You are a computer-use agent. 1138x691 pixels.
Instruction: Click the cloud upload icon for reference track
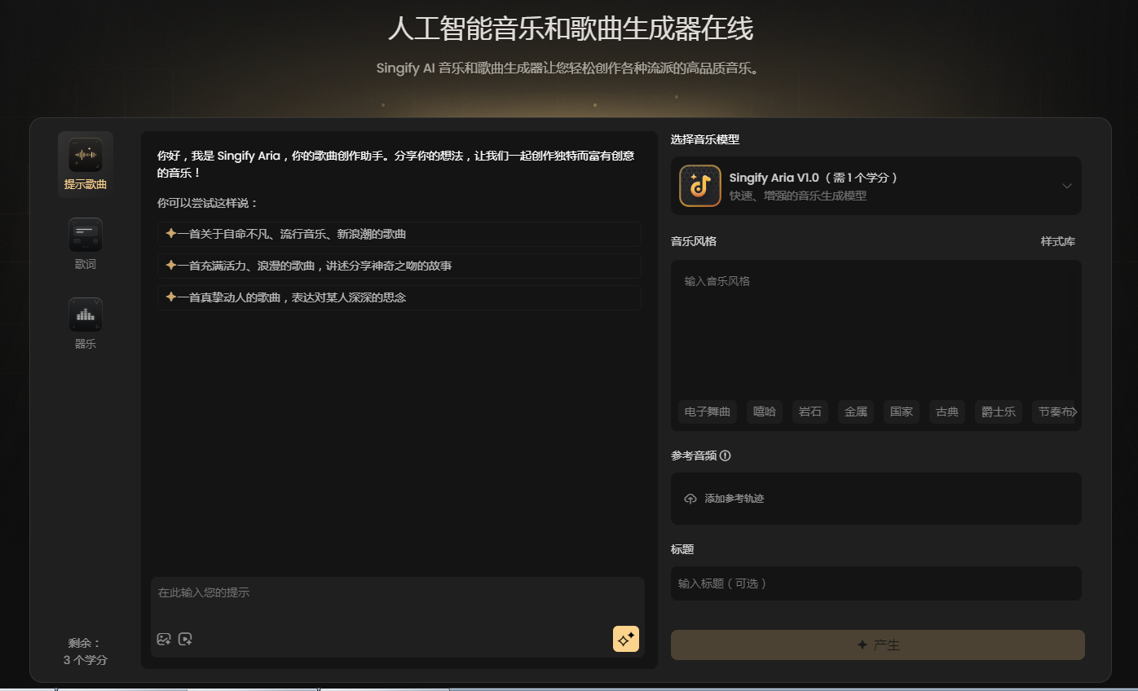(x=690, y=499)
